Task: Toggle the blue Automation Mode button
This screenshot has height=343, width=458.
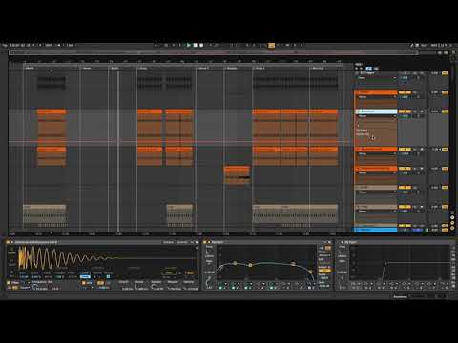Action: 369,69
